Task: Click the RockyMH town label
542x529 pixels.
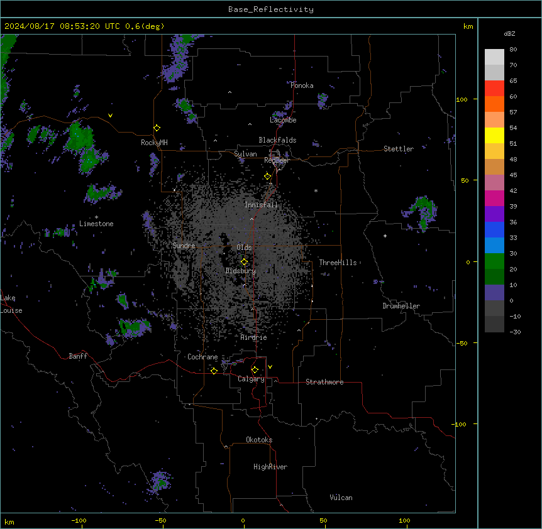Action: pos(154,143)
